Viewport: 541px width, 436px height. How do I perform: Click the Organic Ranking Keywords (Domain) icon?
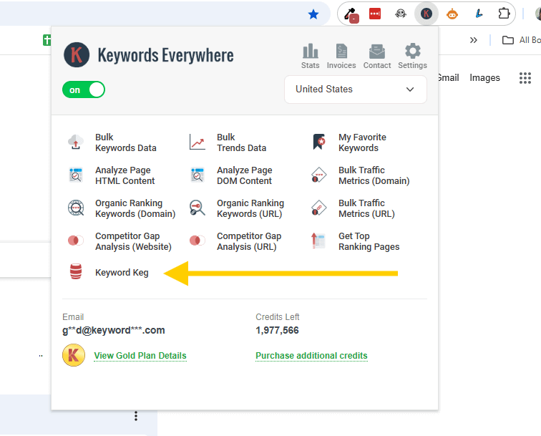click(x=76, y=208)
